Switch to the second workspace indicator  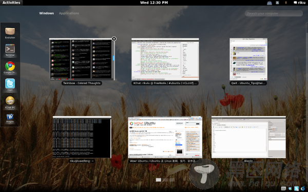(x=165, y=180)
